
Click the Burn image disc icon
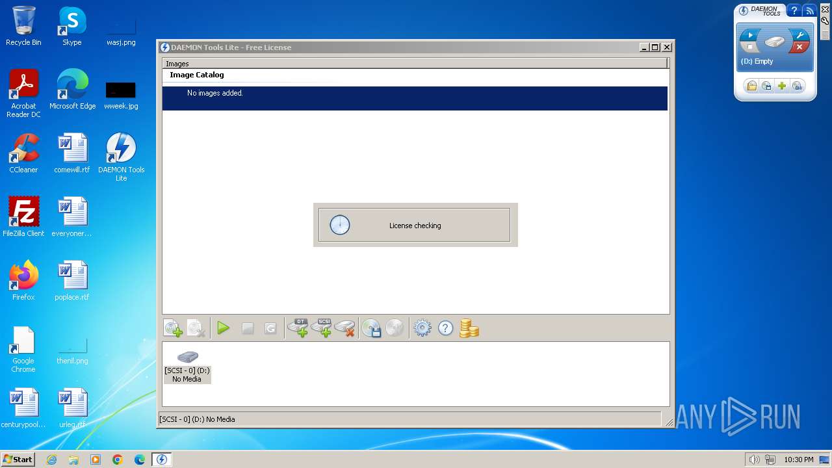click(x=395, y=328)
